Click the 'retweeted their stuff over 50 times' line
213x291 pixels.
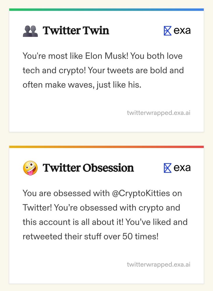click(x=90, y=237)
